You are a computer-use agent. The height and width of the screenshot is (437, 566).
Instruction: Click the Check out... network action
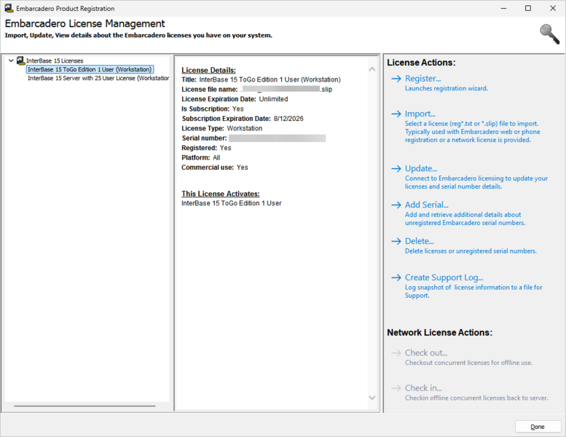426,353
